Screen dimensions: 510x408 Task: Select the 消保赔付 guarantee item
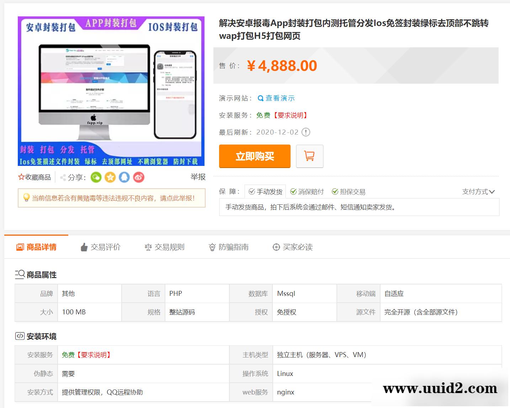coord(307,191)
